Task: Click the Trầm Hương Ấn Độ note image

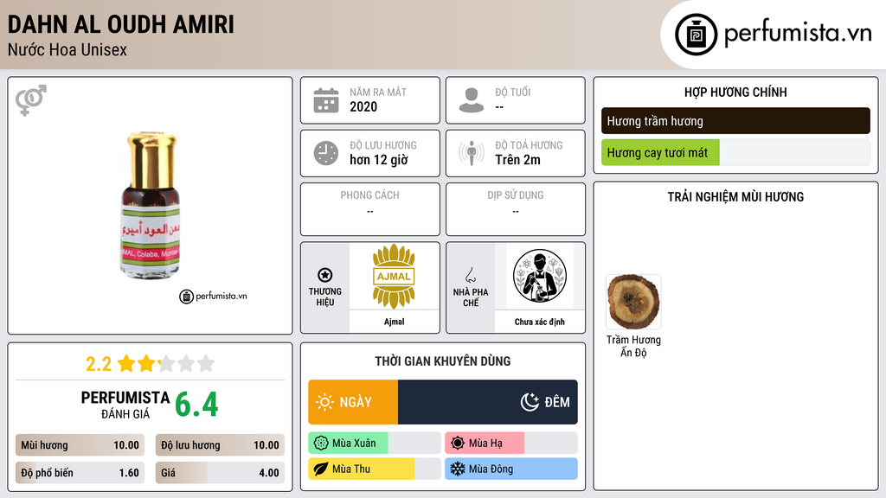Action: click(x=633, y=302)
